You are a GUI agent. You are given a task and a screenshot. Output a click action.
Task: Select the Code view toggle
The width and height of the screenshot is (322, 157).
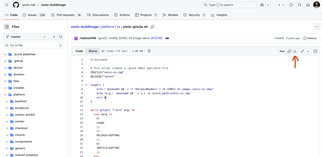(x=79, y=51)
